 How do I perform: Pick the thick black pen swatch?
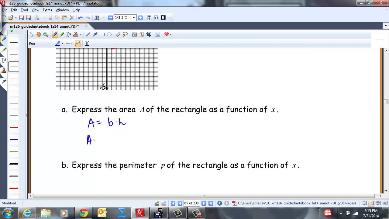[x=14, y=164]
